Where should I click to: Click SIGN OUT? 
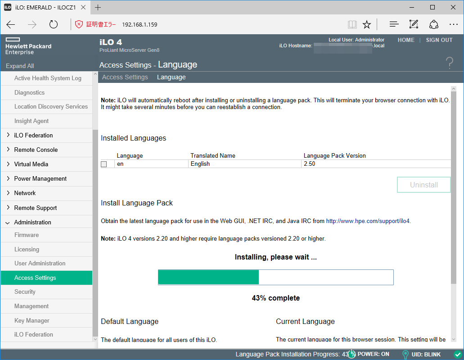pyautogui.click(x=439, y=40)
